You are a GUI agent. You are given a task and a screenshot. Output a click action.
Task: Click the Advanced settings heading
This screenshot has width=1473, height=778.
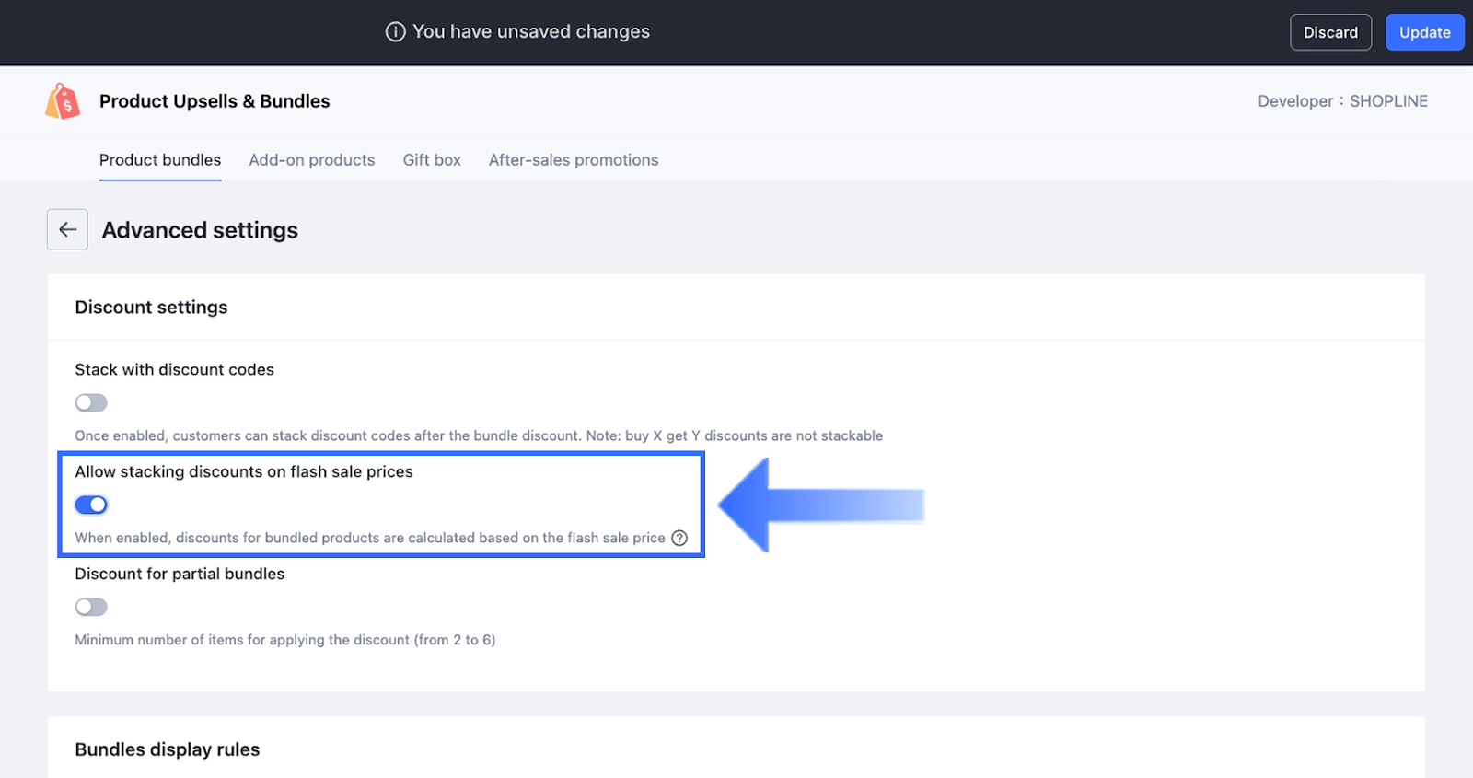200,230
